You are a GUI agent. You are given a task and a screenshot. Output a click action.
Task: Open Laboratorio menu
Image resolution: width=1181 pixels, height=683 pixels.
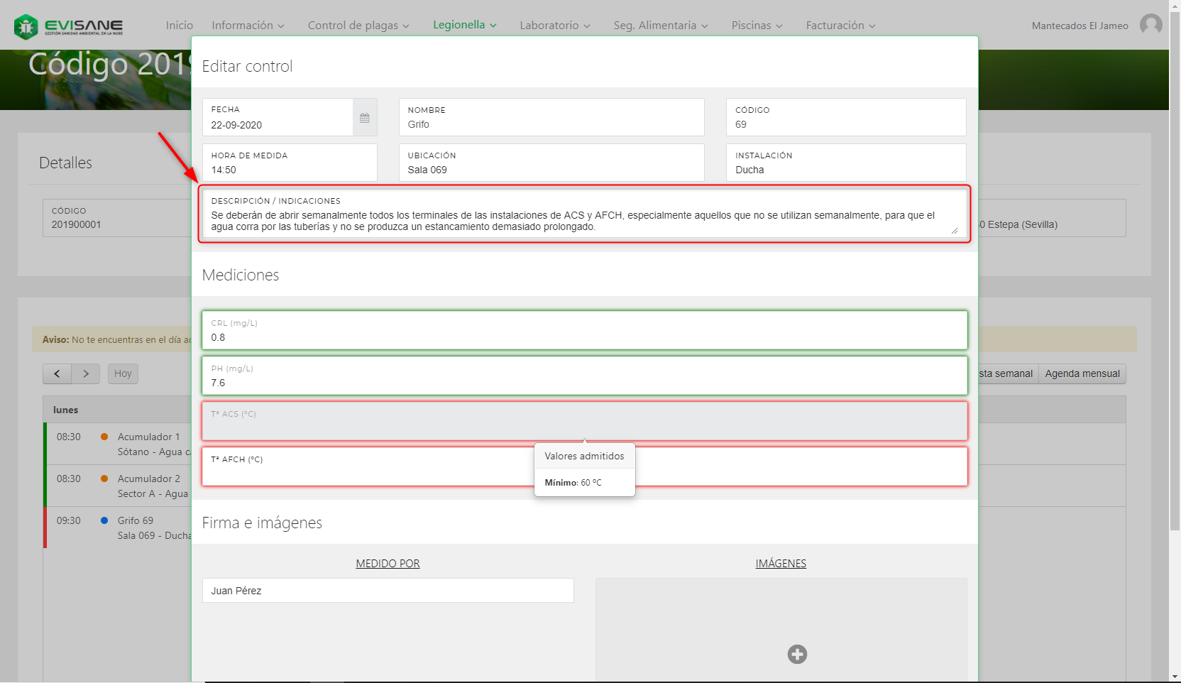[x=554, y=26]
